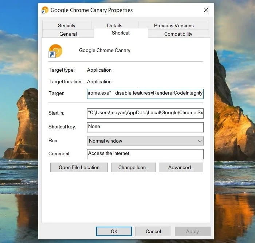Switch to the Details tab
The height and width of the screenshot is (243, 255).
(x=115, y=25)
